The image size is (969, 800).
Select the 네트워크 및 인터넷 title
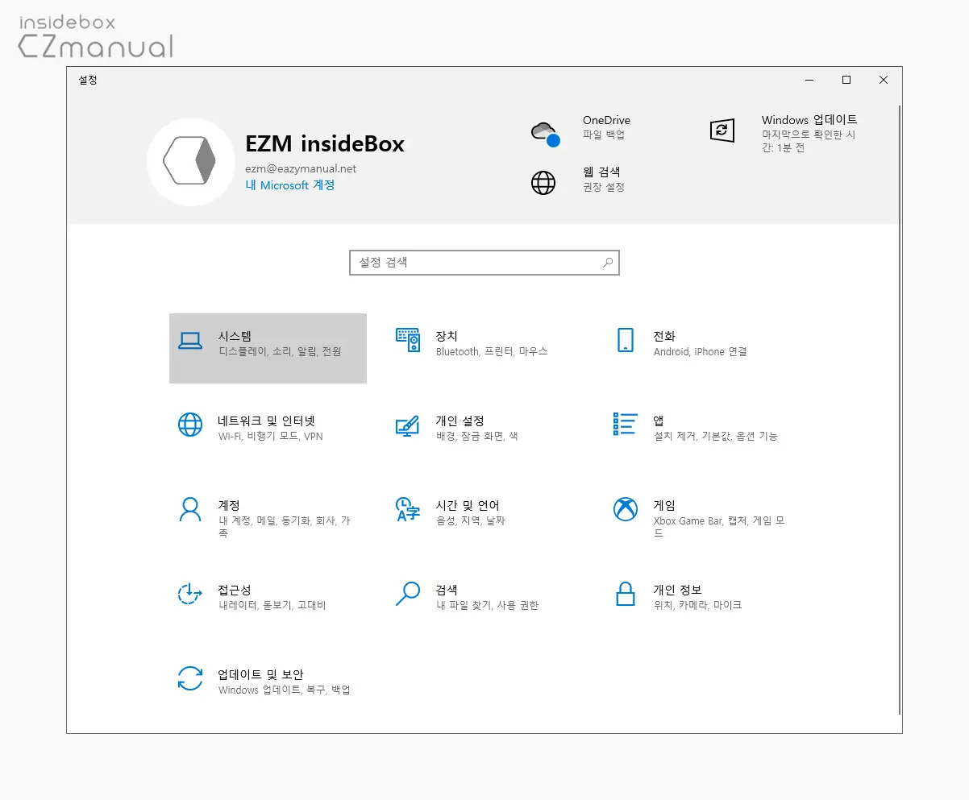click(x=266, y=421)
